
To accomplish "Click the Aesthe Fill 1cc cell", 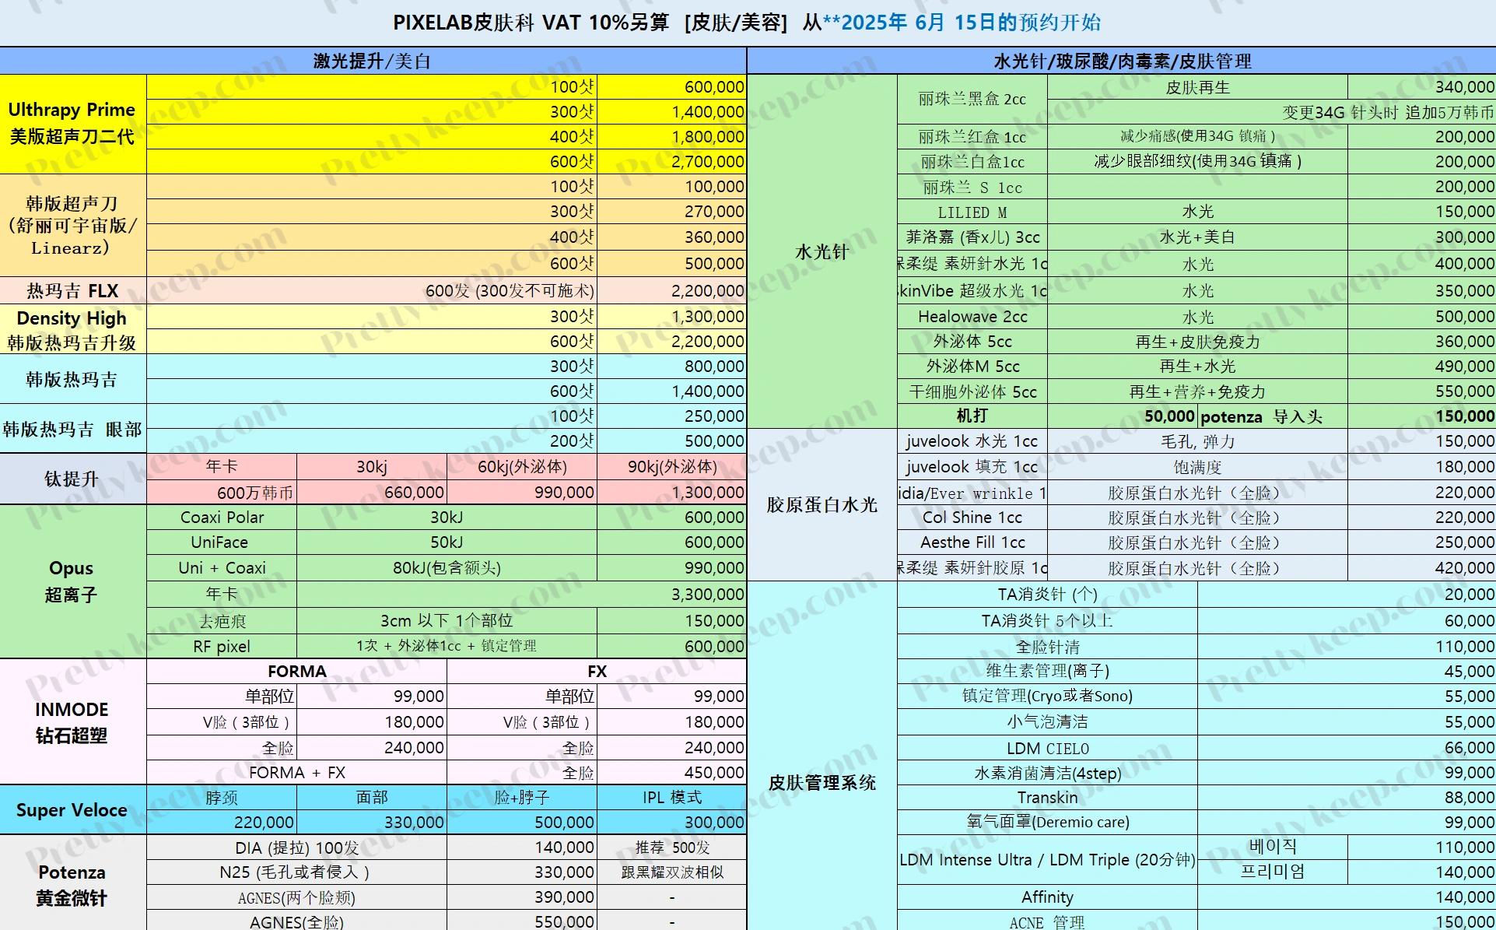I will coord(972,542).
